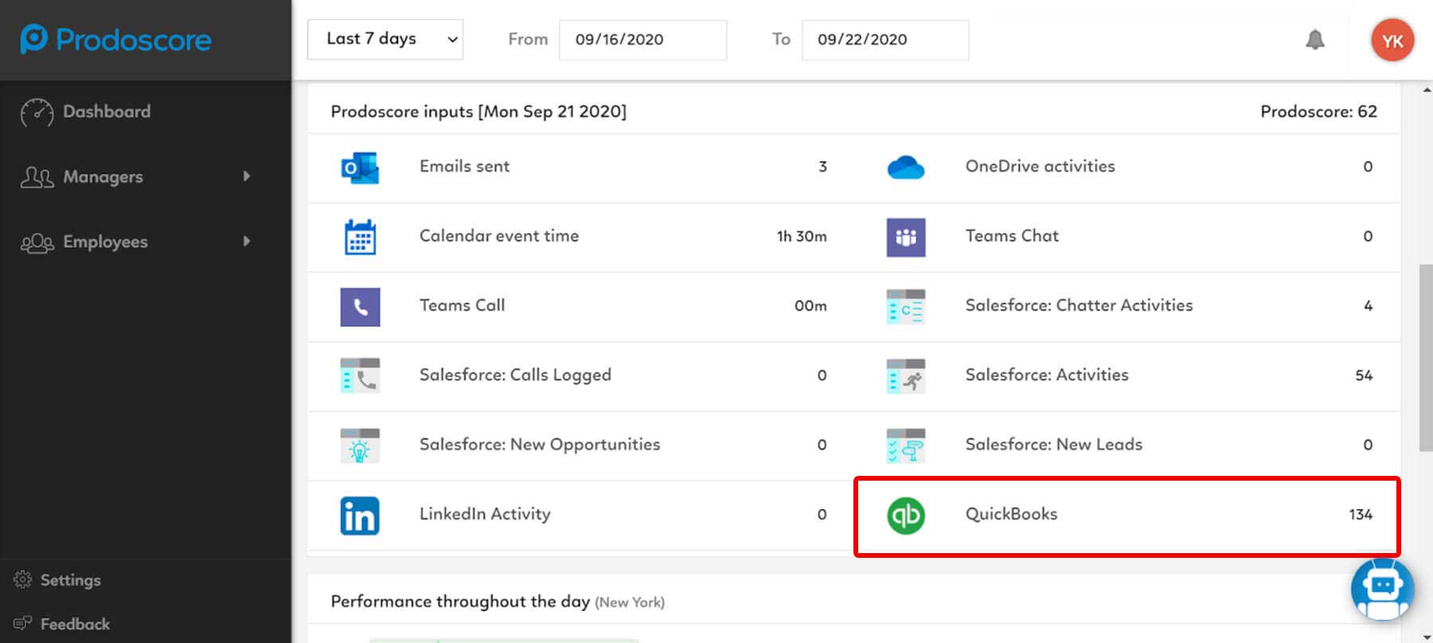Open the chatbot robot assistant
1433x643 pixels.
pyautogui.click(x=1383, y=589)
